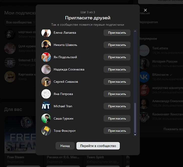Open Michael Tran's NT avatar
183x167 pixels.
pos(46,106)
